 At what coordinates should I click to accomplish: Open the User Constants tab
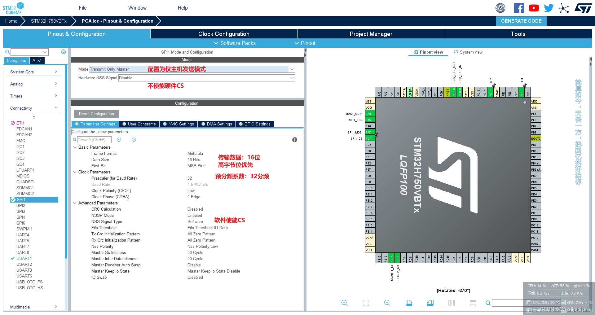(x=139, y=124)
